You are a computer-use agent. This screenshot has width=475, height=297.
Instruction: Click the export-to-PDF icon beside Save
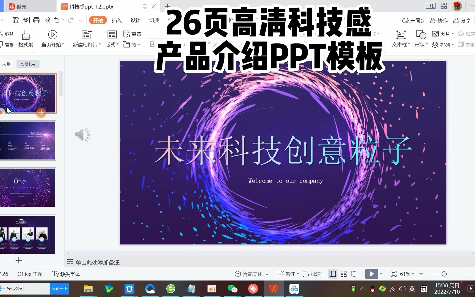click(x=26, y=20)
